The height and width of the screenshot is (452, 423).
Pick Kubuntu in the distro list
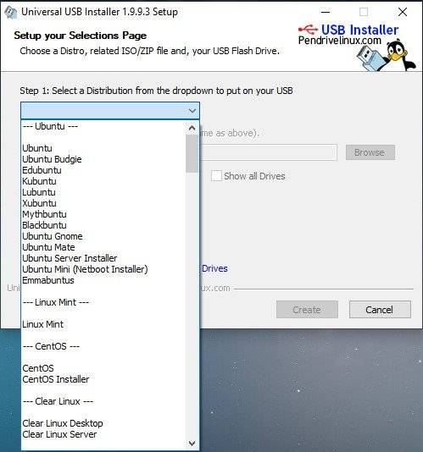104,181
